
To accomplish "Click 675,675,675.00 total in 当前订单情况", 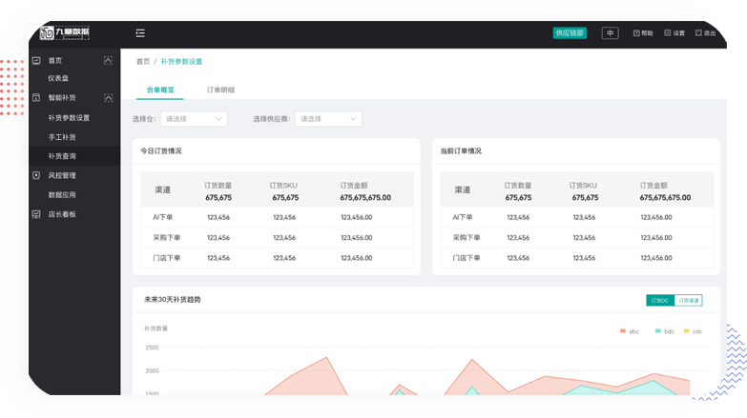I will [665, 197].
